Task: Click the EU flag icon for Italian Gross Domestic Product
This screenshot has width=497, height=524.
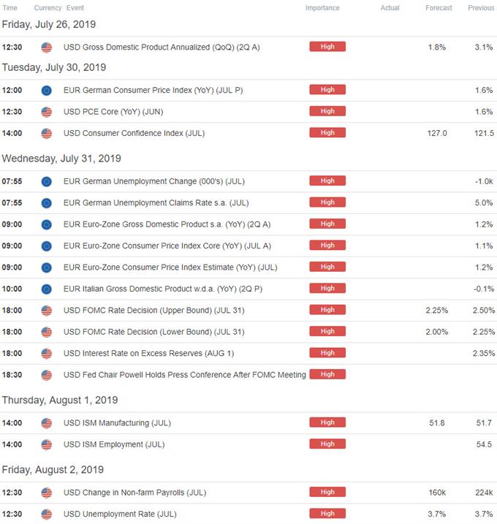Action: (x=47, y=289)
